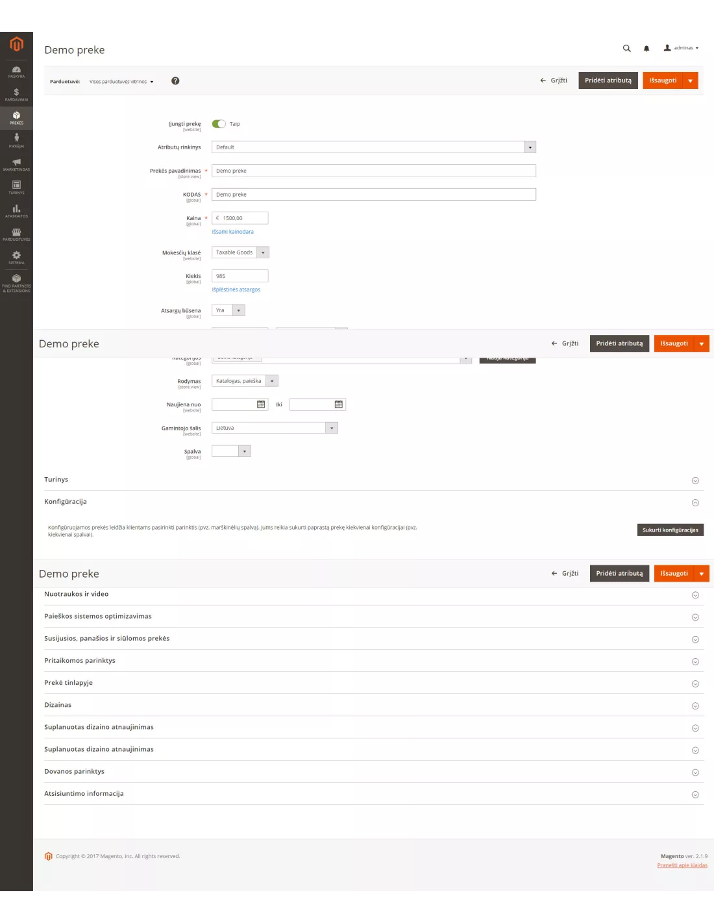This screenshot has width=714, height=923.
Task: Open the Marketingas menu
Action: 16,164
